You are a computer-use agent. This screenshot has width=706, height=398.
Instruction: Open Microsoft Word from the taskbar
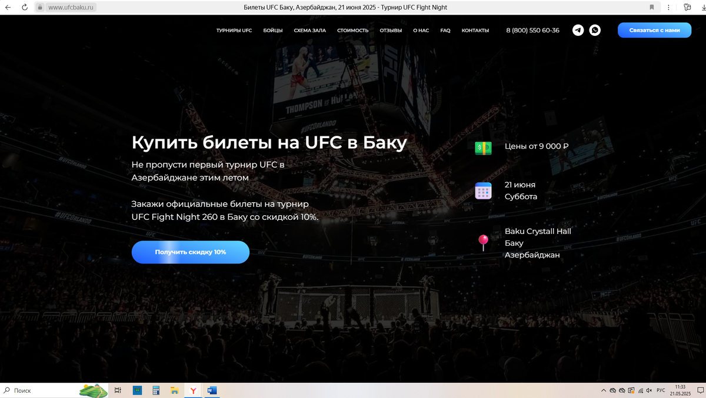211,390
